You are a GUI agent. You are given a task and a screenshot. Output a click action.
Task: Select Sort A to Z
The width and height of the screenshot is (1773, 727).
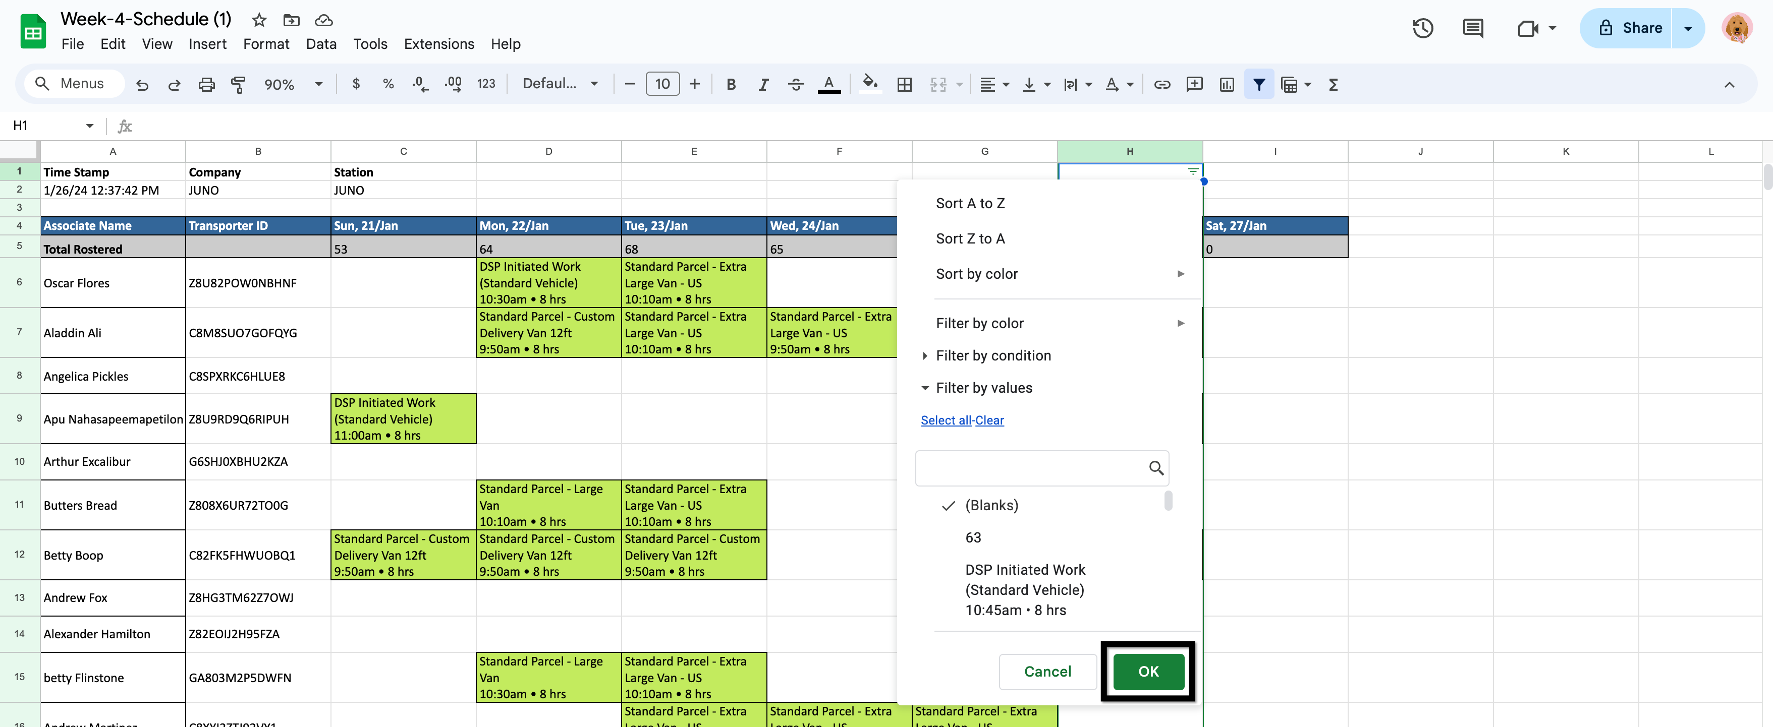pos(970,203)
